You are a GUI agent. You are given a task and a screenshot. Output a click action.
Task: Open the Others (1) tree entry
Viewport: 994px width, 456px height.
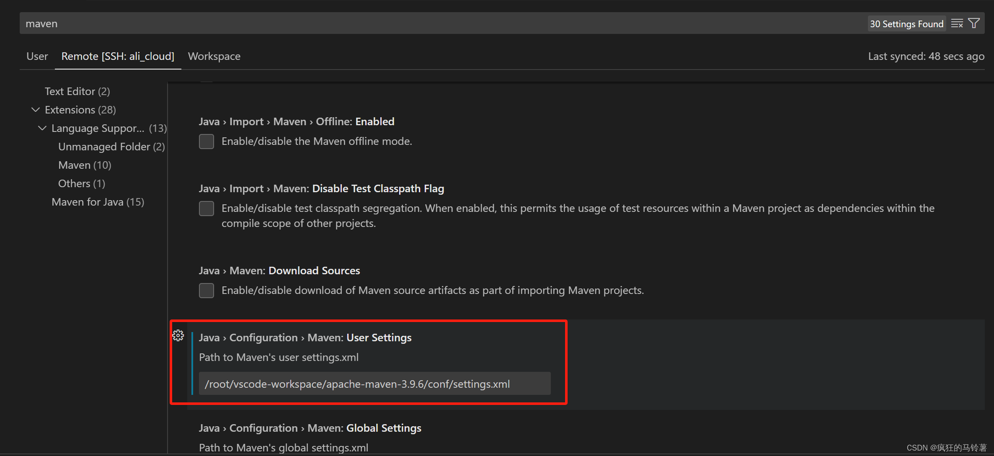coord(82,183)
